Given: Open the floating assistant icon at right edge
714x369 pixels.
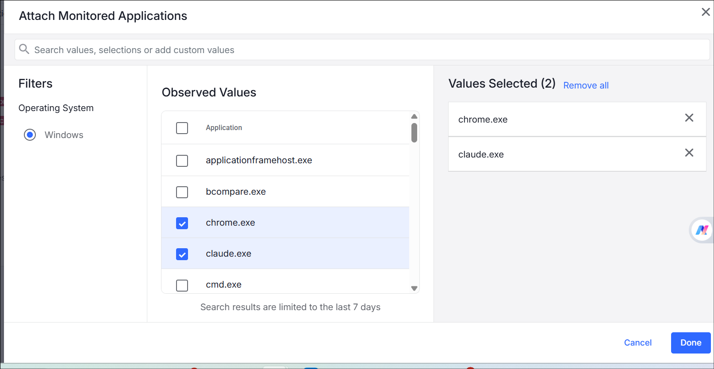Looking at the screenshot, I should point(702,230).
